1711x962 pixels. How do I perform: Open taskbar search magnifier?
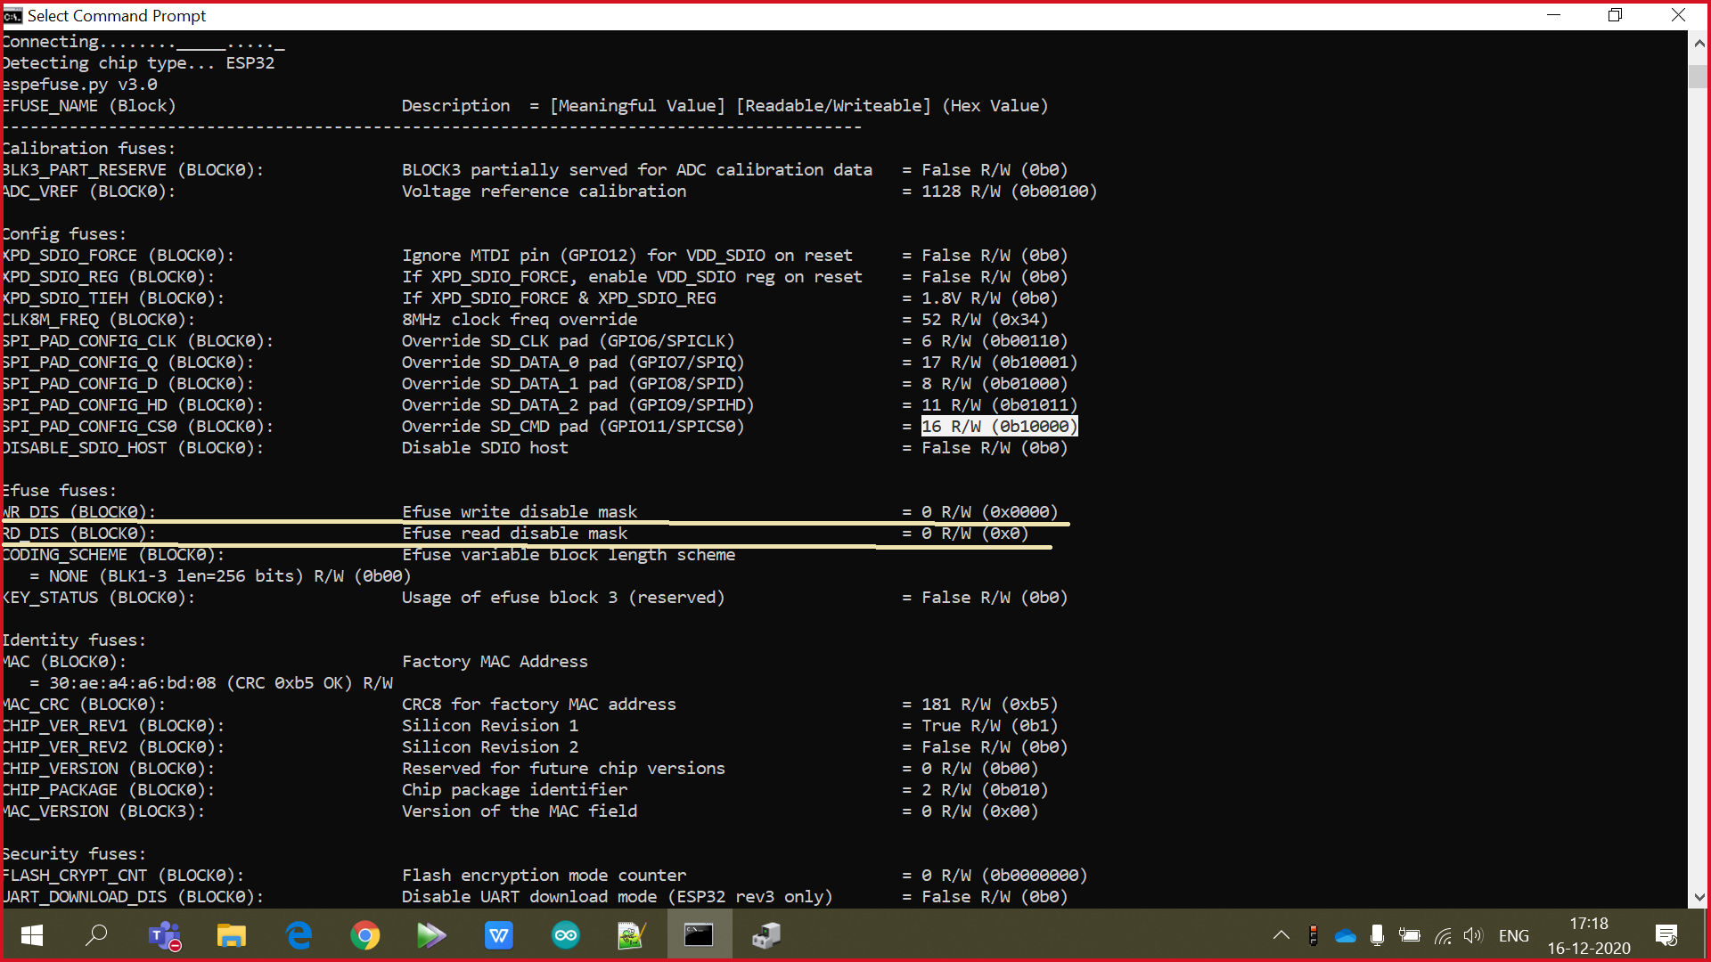click(96, 935)
